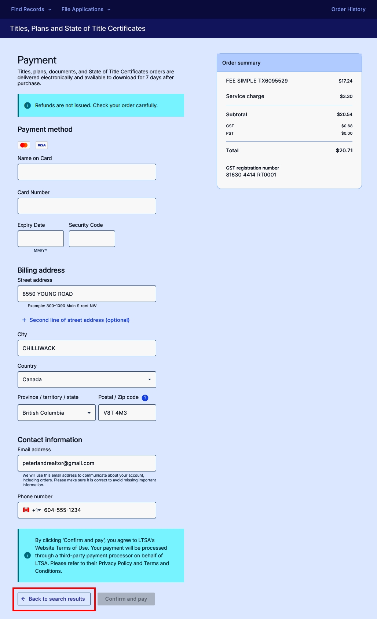
Task: Open the Find Records menu
Action: coord(31,9)
